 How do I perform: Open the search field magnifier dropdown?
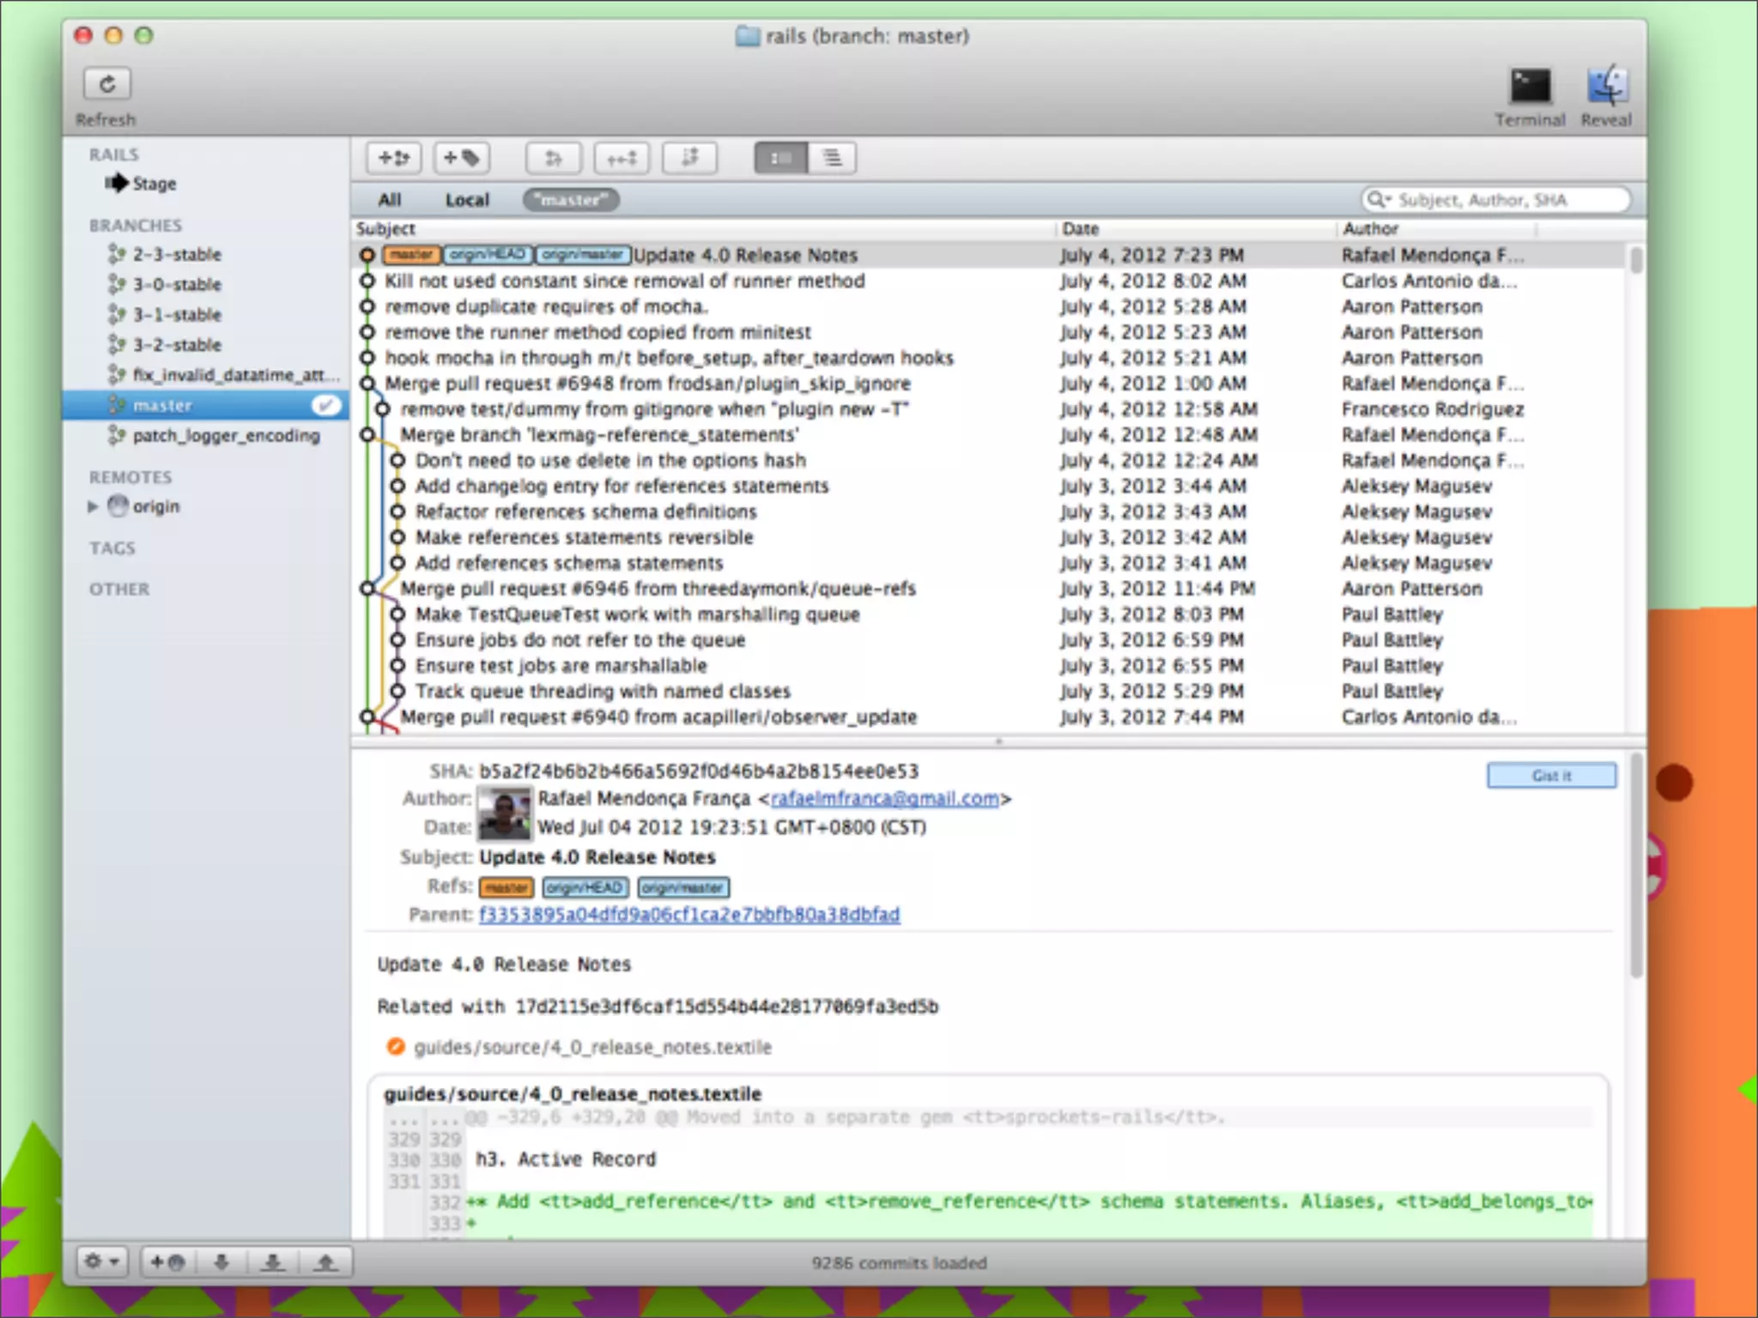tap(1379, 200)
